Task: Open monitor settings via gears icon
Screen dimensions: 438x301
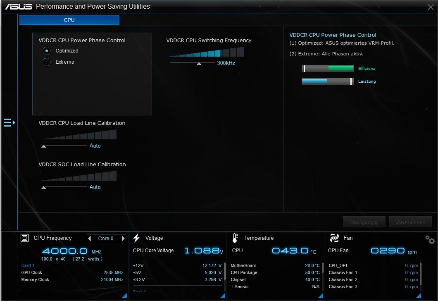Action: (430, 239)
